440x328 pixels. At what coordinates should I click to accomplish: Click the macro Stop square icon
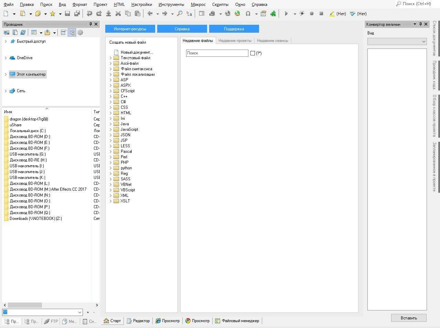pos(321,13)
